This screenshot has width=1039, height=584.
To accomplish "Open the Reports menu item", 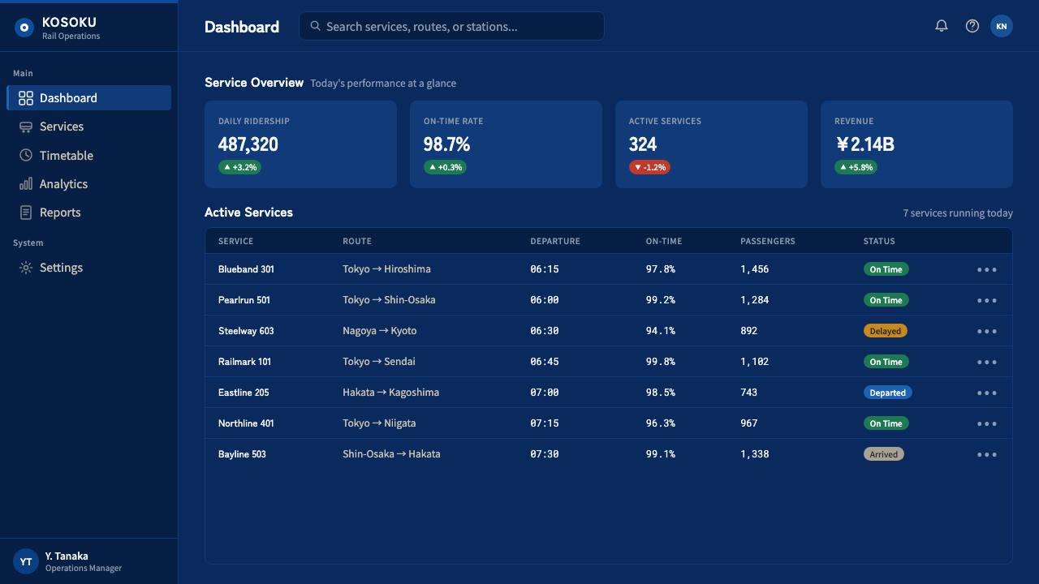I will pyautogui.click(x=89, y=213).
